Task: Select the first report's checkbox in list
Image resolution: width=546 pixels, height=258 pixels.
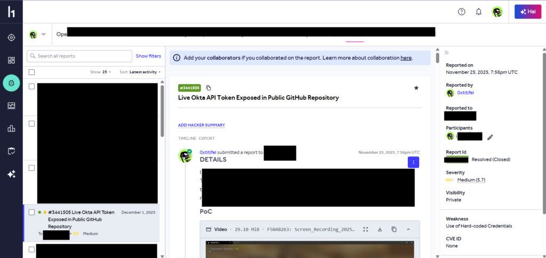Action: (x=31, y=86)
